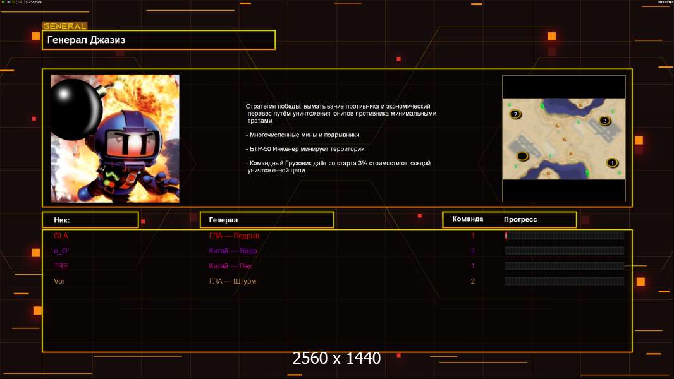
Task: Click the "Китай — Ядер" general entry
Action: 233,251
